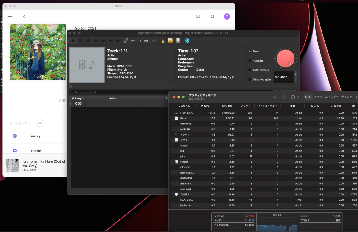Switch to the エネルギー tab
The image size is (358, 232).
331,97
